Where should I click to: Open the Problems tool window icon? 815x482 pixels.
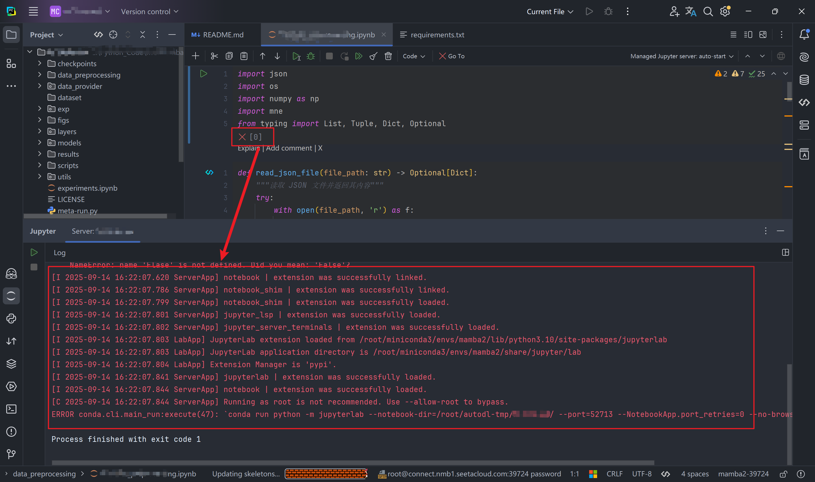click(11, 432)
